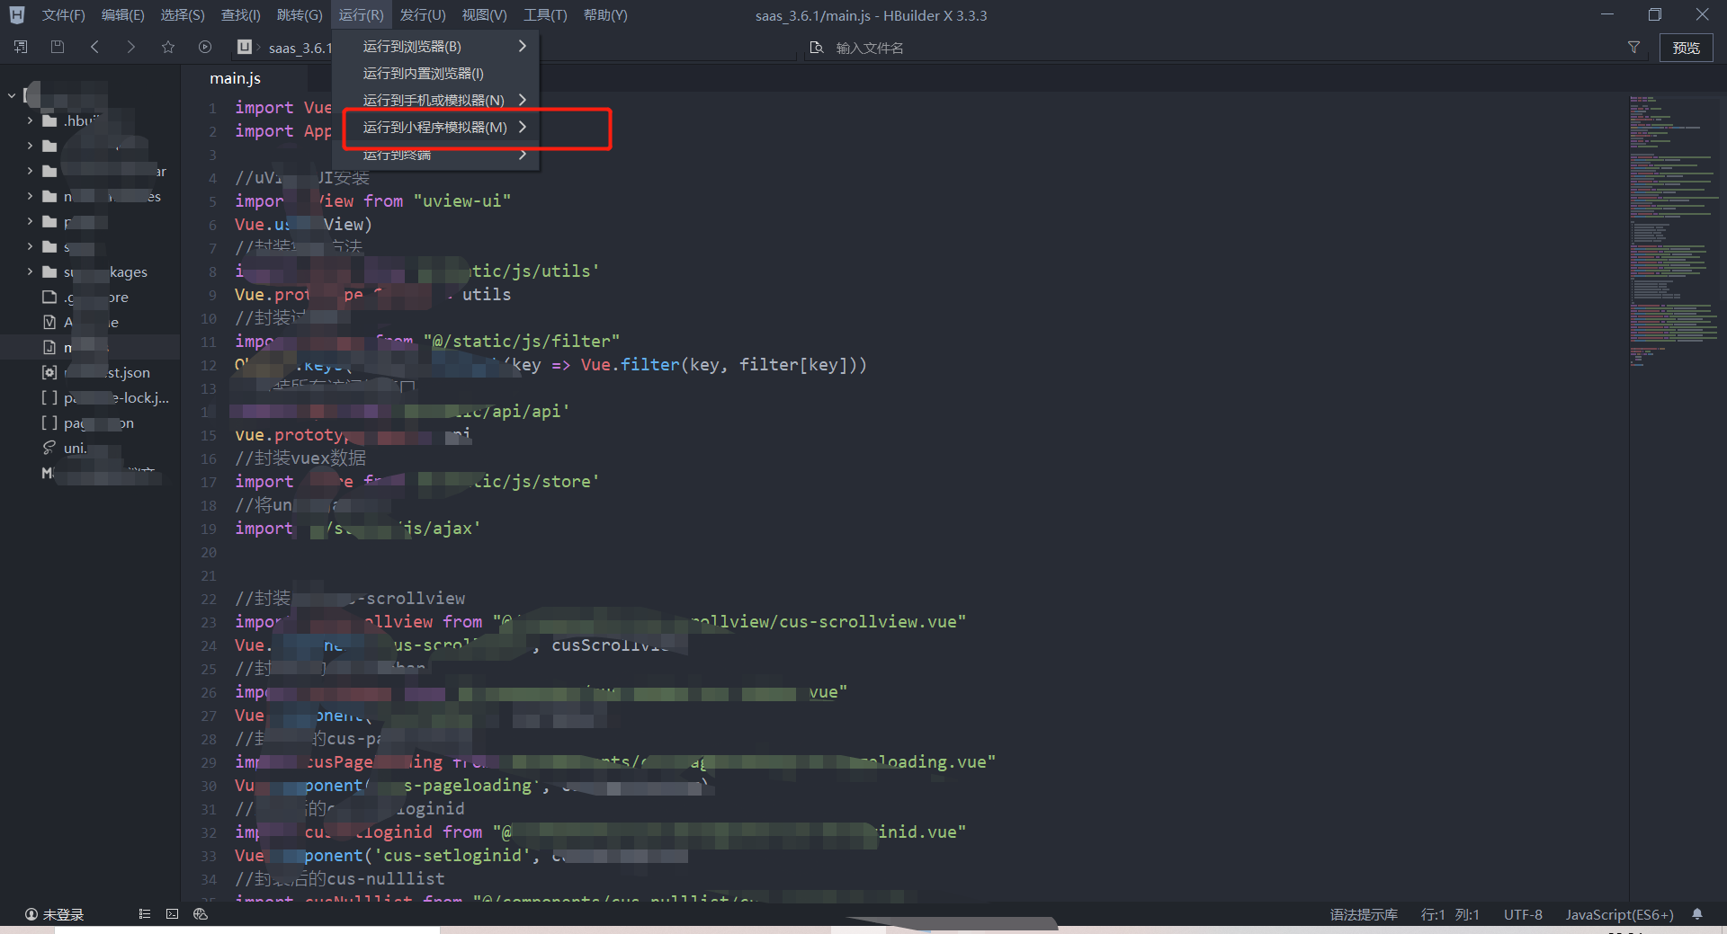
Task: Run the project using the play circle icon
Action: [205, 47]
